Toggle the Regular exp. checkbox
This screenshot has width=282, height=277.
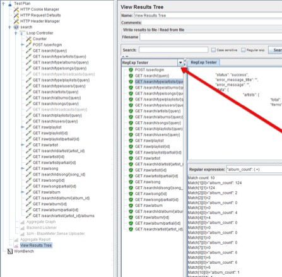click(x=244, y=50)
